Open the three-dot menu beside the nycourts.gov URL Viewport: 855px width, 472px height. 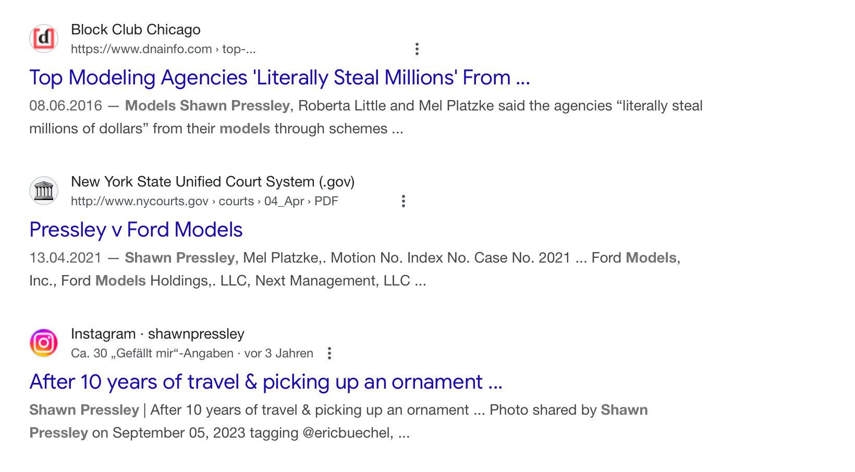click(x=403, y=201)
